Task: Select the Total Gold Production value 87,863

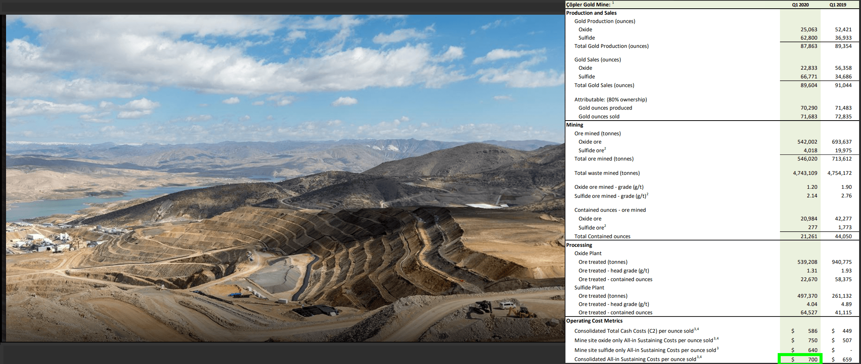Action: pyautogui.click(x=809, y=46)
